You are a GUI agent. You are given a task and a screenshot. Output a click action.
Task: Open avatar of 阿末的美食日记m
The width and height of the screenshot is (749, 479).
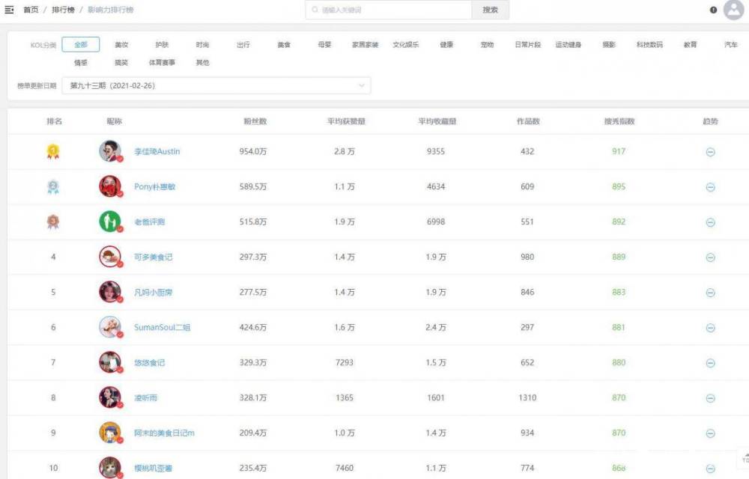pos(110,433)
